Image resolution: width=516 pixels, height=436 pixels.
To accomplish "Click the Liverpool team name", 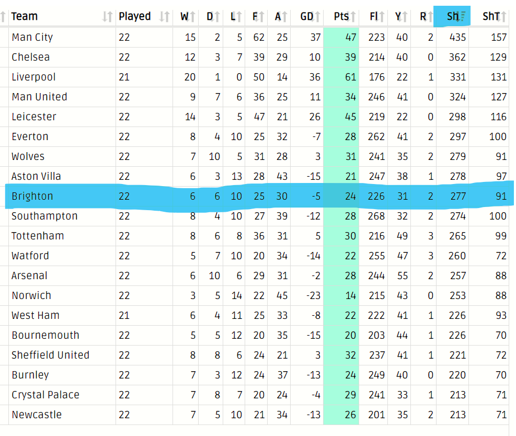I will [33, 77].
